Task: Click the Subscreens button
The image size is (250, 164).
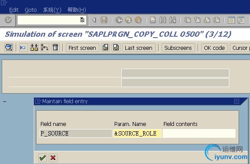Action: [178, 48]
